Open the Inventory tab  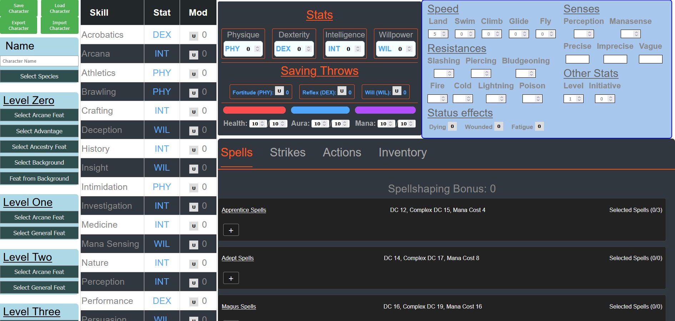[x=402, y=152]
